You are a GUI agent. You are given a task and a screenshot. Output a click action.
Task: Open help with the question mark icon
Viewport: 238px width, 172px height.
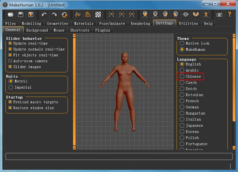(x=229, y=14)
